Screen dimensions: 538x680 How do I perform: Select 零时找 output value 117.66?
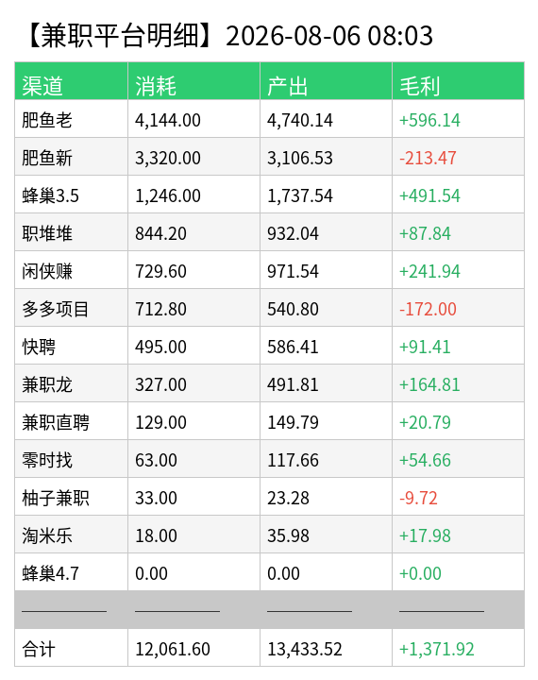click(x=293, y=460)
